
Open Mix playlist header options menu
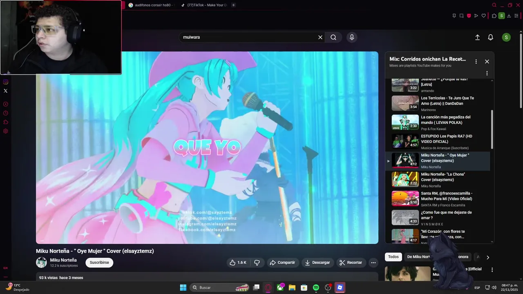click(x=476, y=62)
